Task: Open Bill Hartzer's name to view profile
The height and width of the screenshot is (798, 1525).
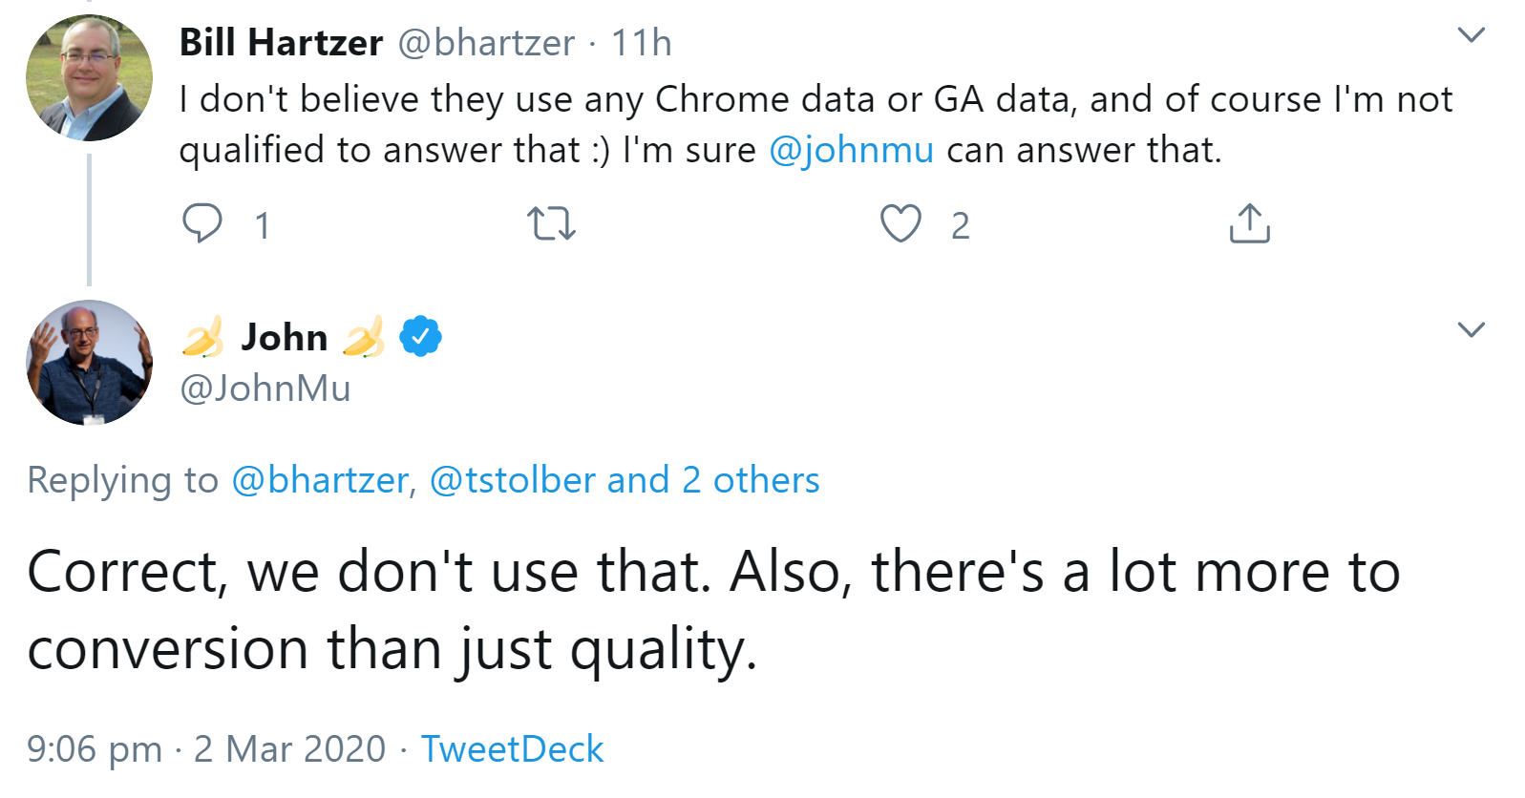Action: pos(280,42)
